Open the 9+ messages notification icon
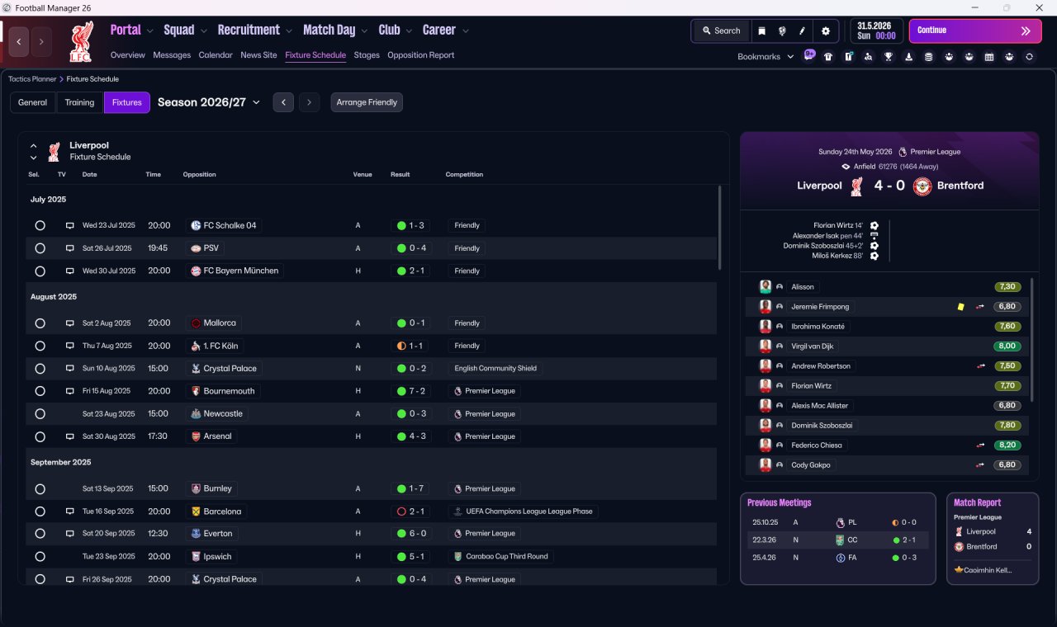The image size is (1057, 627). click(809, 55)
